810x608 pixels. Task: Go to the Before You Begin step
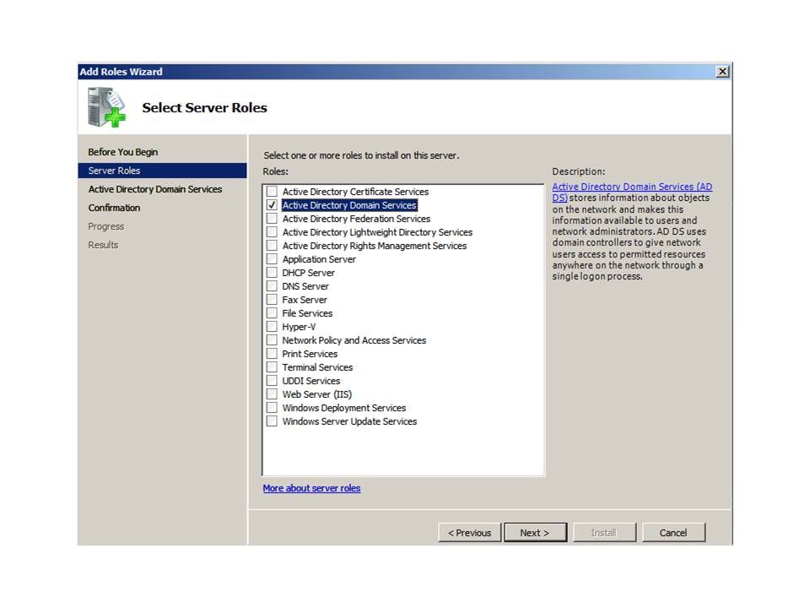pos(123,152)
